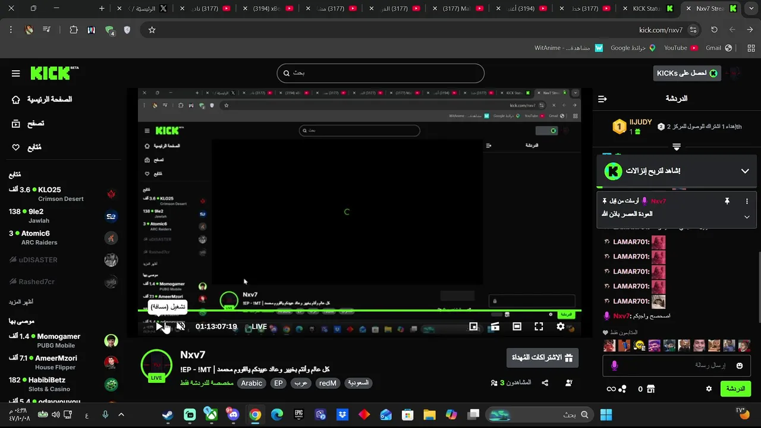The height and width of the screenshot is (428, 761).
Task: Send chat with الدردشة button
Action: pos(735,389)
